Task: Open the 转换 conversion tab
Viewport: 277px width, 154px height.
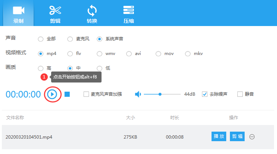Action: (92, 14)
